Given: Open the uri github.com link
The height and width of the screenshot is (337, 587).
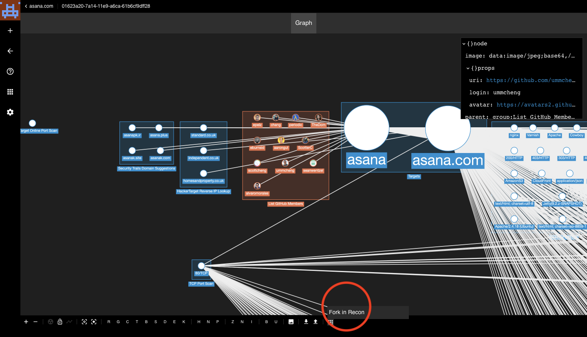Looking at the screenshot, I should coord(530,80).
